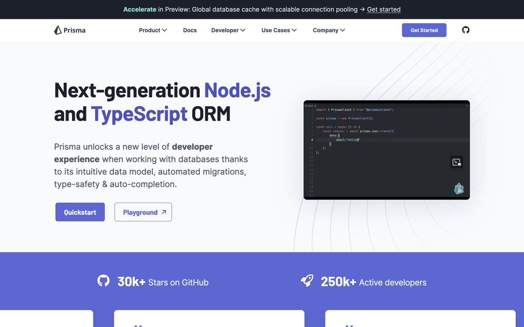This screenshot has width=524, height=327.
Task: Expand the Company menu
Action: (x=329, y=30)
